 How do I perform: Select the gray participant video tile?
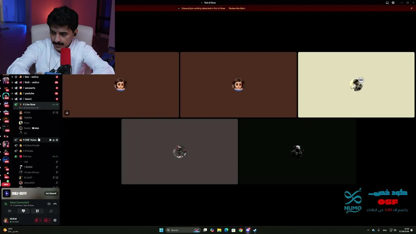coord(180,151)
